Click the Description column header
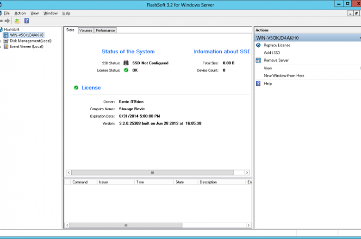The image size is (361, 239). click(222, 182)
